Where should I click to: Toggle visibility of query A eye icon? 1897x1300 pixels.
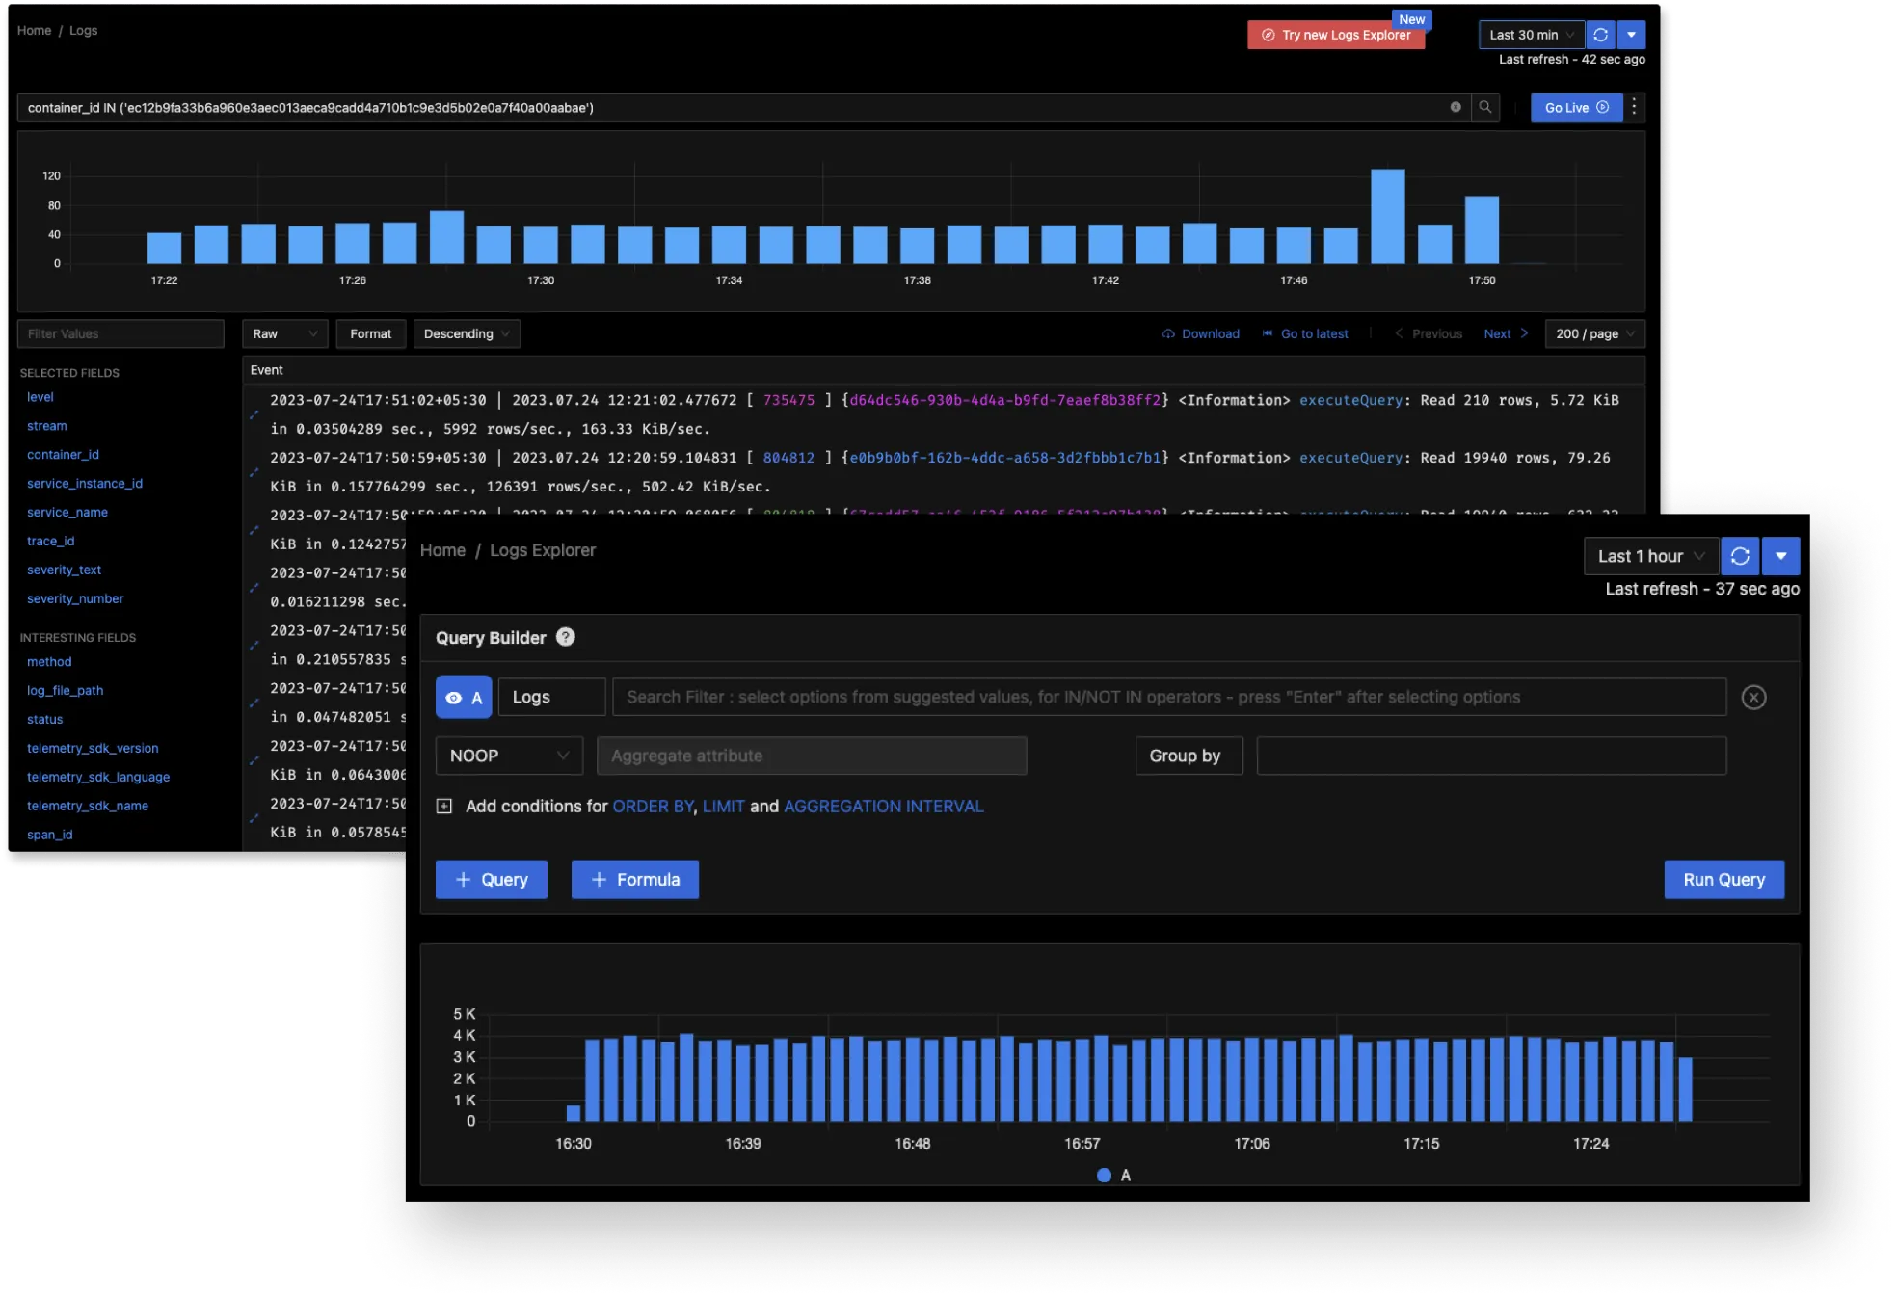click(454, 698)
